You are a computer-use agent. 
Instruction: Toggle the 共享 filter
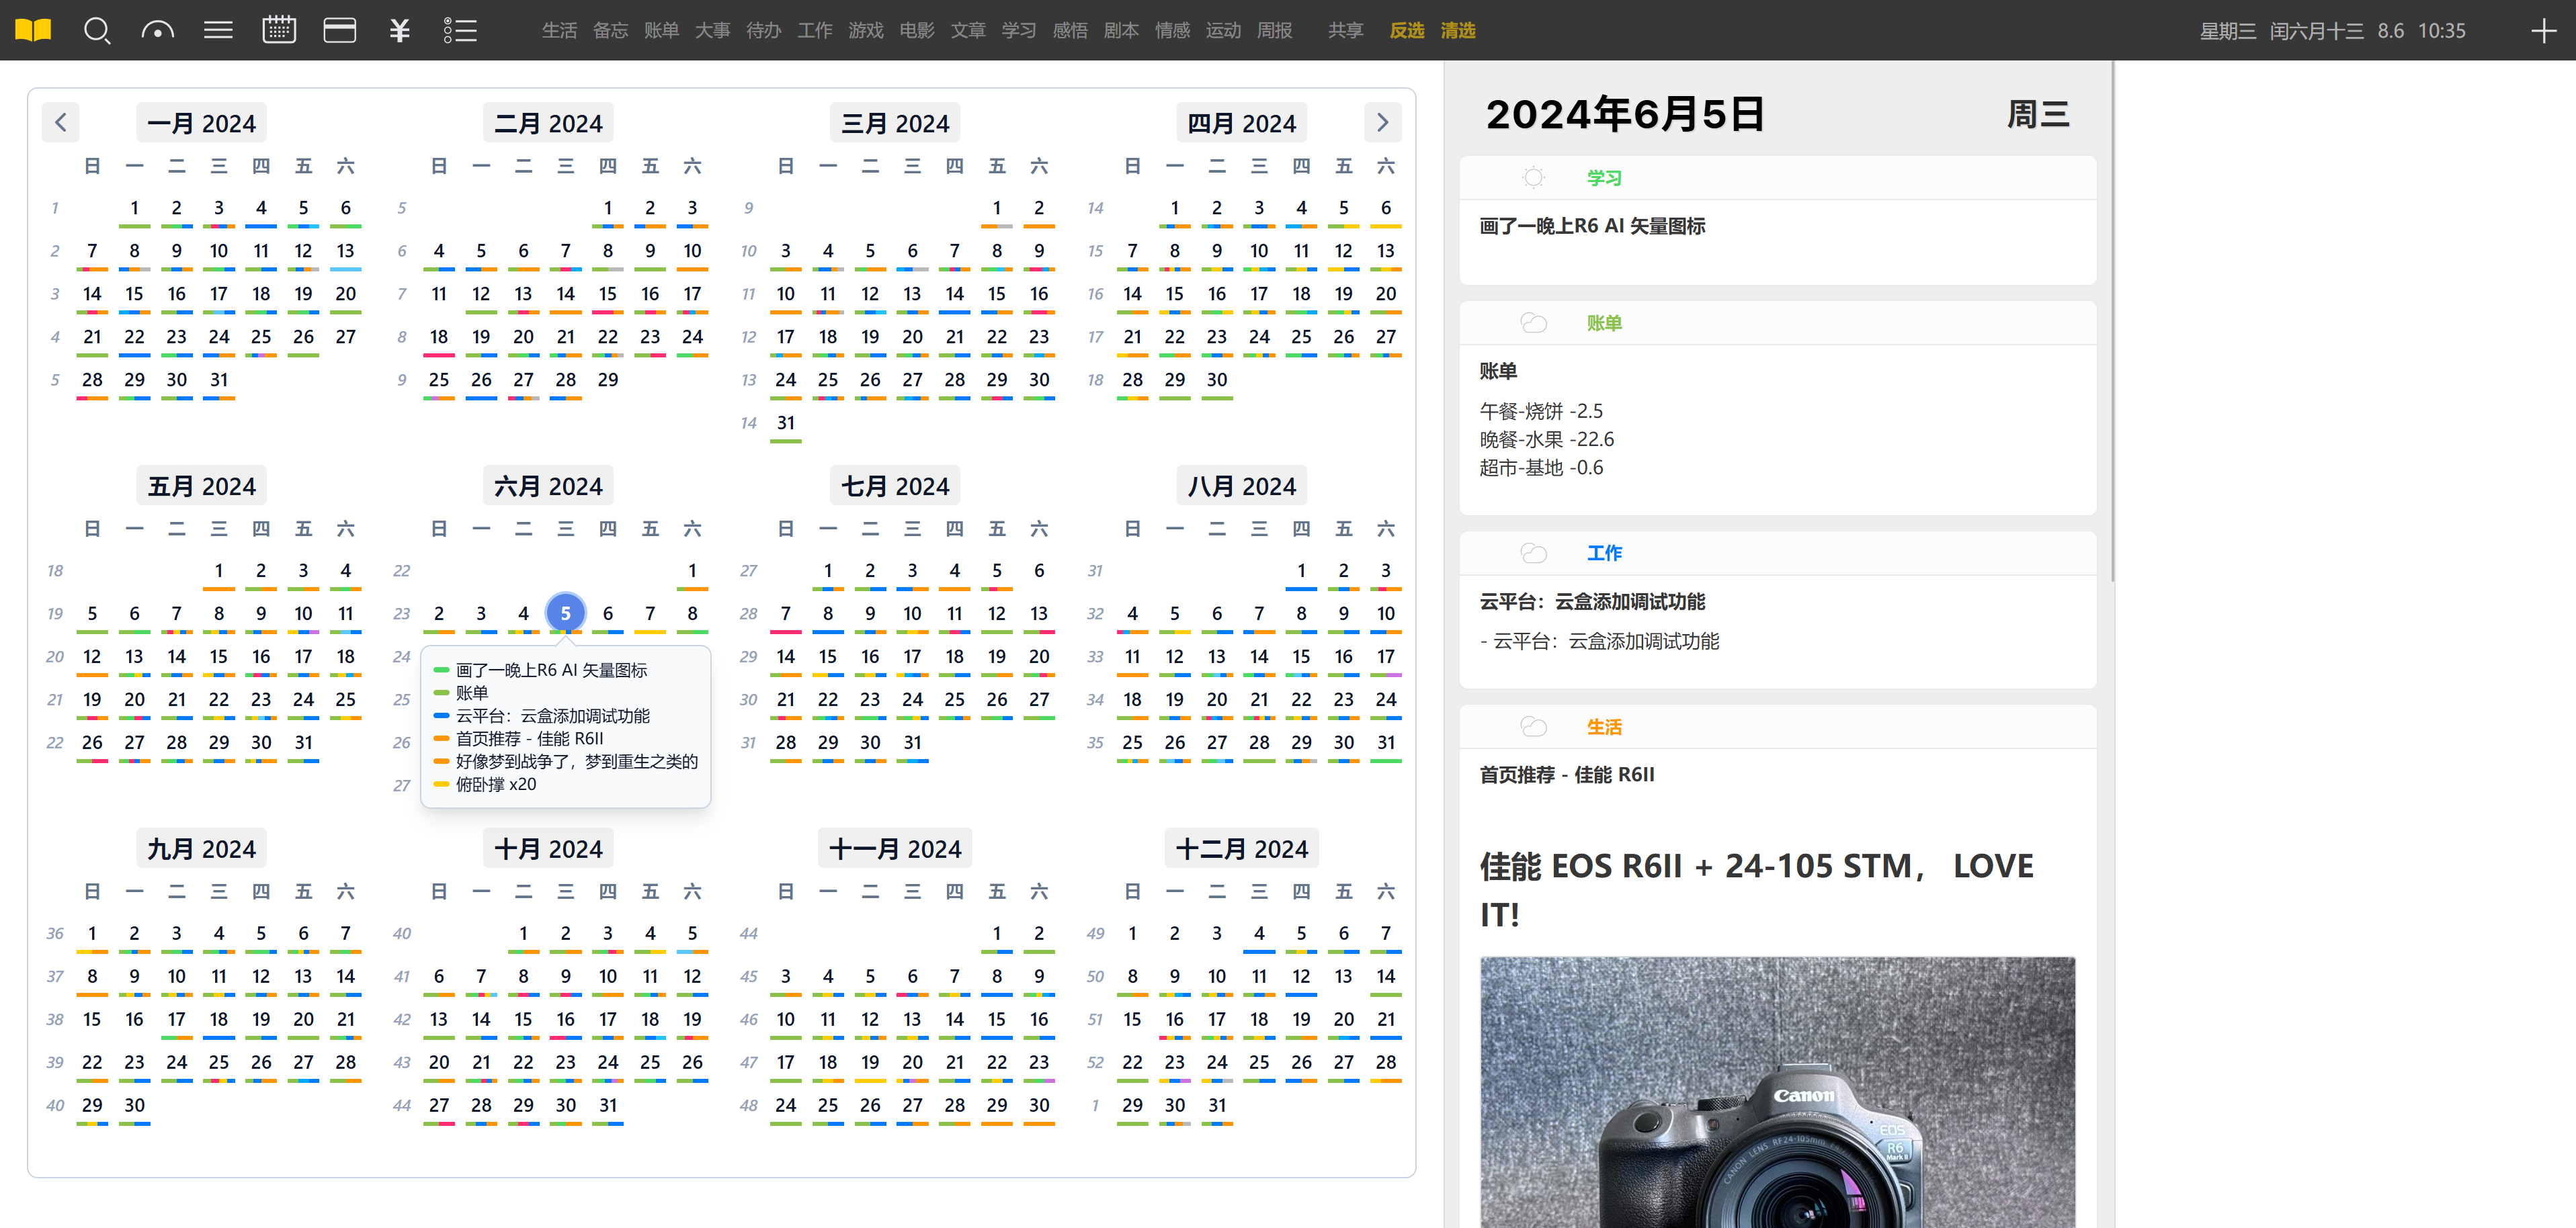click(1345, 30)
